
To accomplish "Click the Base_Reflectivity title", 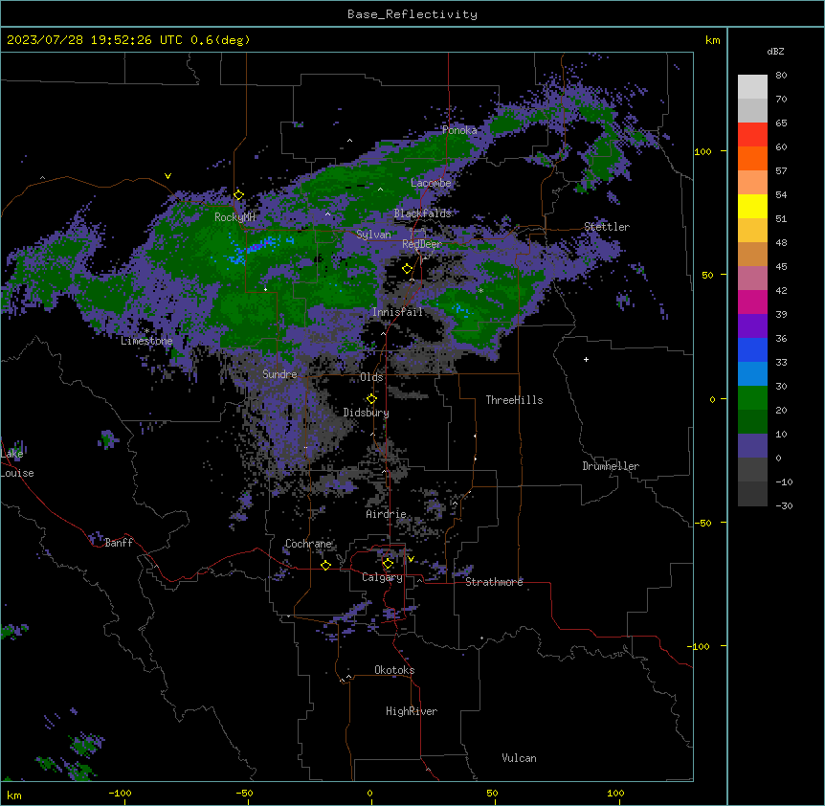I will coord(412,14).
